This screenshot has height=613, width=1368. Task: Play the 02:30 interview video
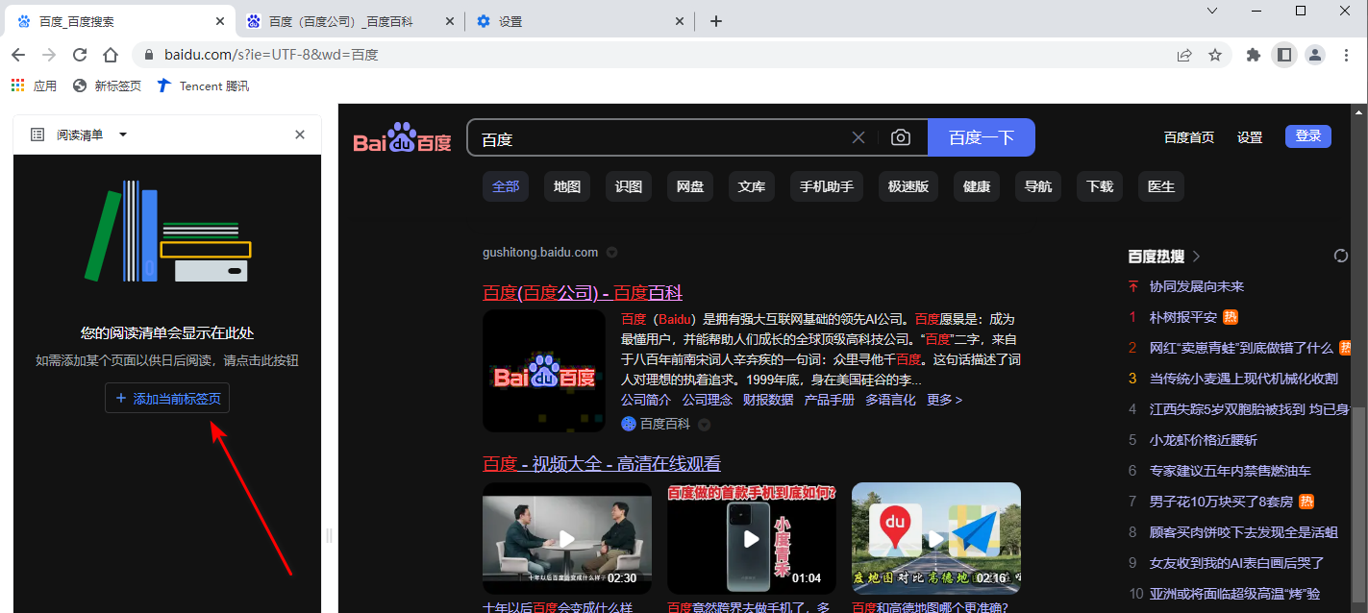(567, 538)
